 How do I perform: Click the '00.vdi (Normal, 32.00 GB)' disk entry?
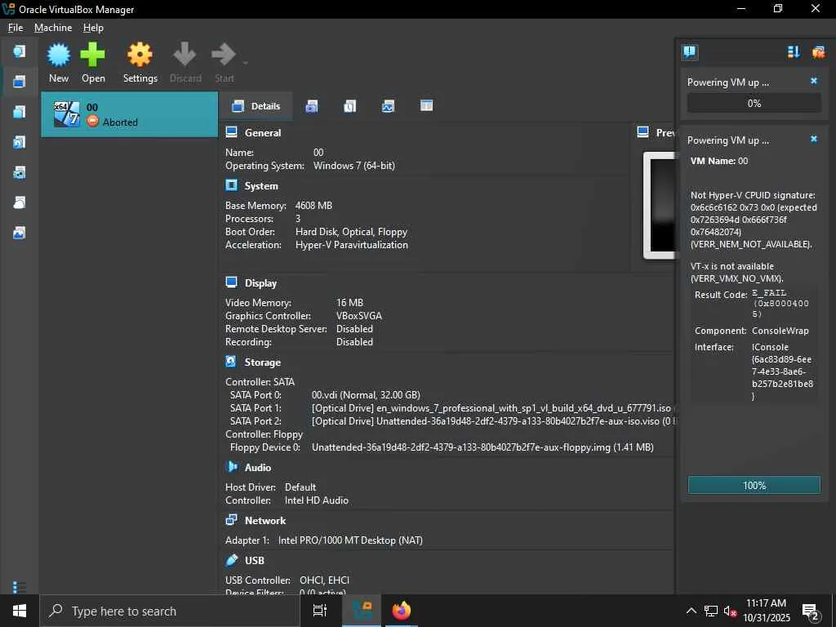pyautogui.click(x=366, y=395)
